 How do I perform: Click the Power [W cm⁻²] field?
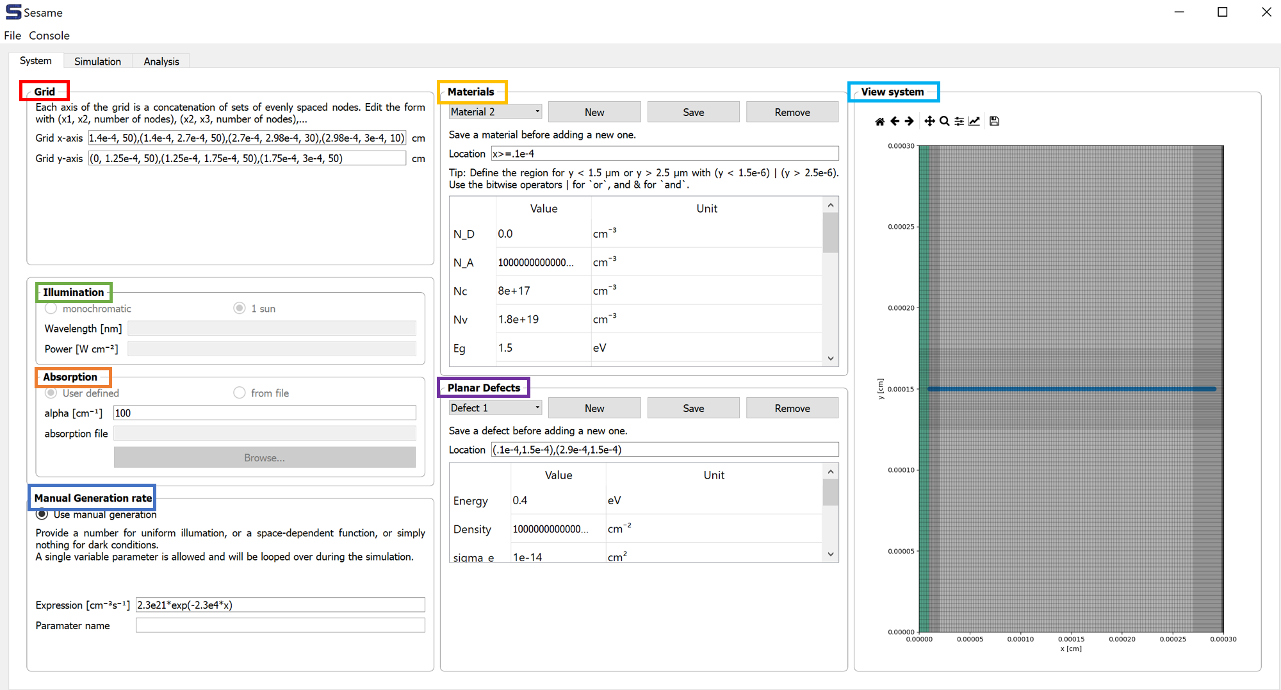pos(272,349)
